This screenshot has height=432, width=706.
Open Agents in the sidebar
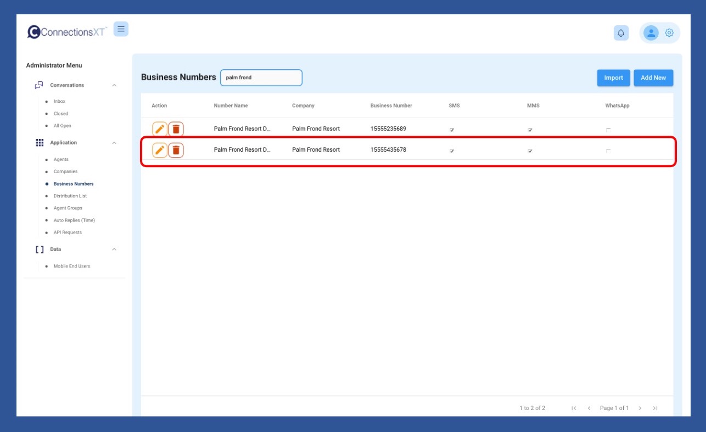[x=61, y=159]
